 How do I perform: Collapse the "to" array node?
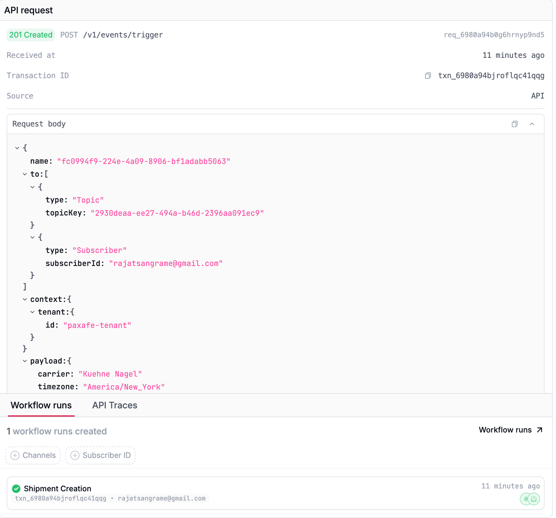25,174
